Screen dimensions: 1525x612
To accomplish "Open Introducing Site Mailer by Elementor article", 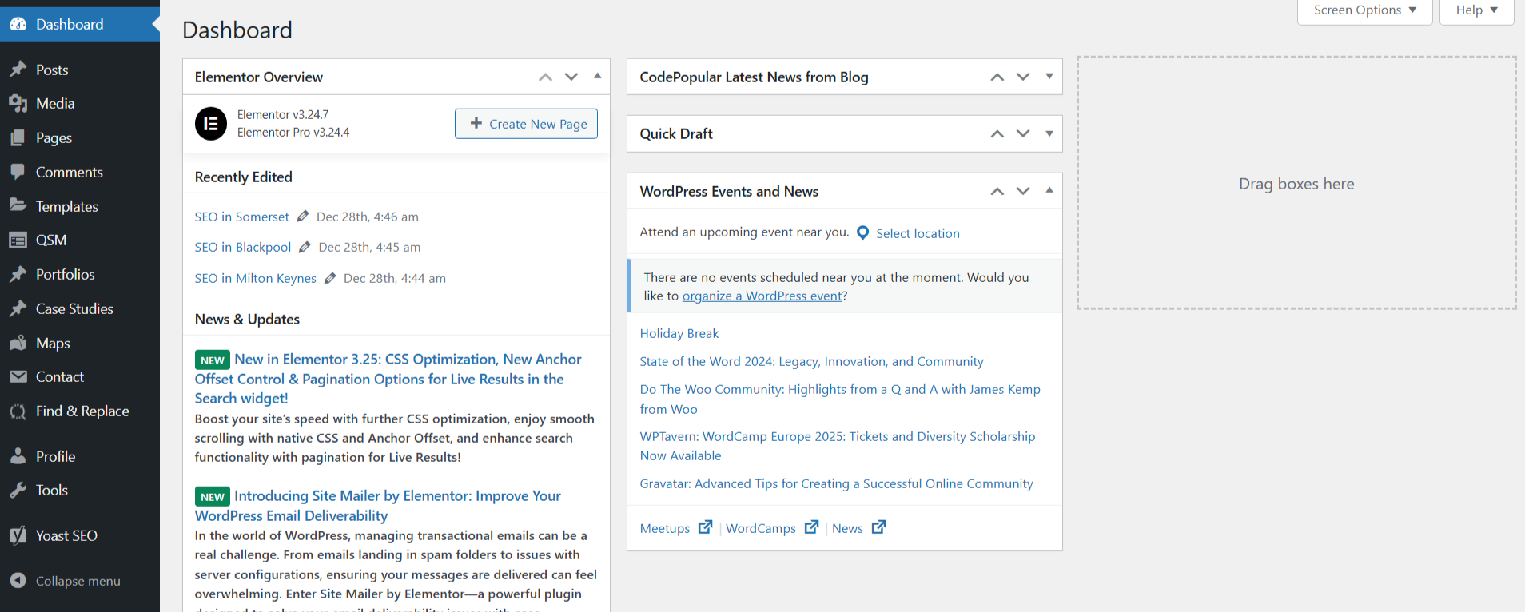I will (378, 506).
